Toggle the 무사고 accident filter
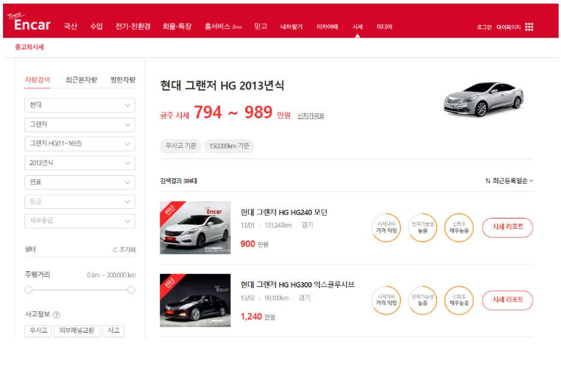Screen dimensions: 561x371 coord(38,331)
